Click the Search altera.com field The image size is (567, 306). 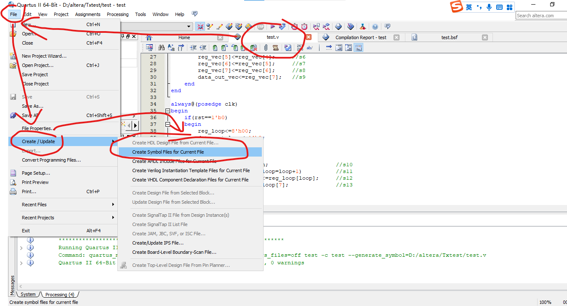[x=541, y=16]
